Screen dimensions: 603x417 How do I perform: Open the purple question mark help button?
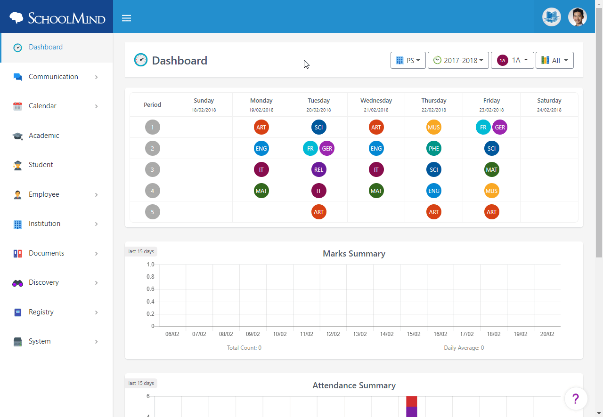(576, 399)
